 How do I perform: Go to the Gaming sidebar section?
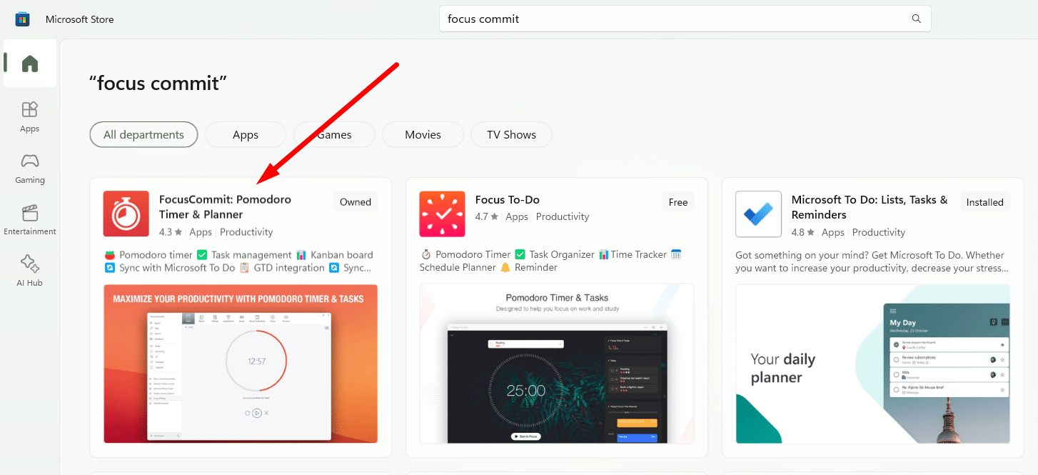click(x=30, y=169)
